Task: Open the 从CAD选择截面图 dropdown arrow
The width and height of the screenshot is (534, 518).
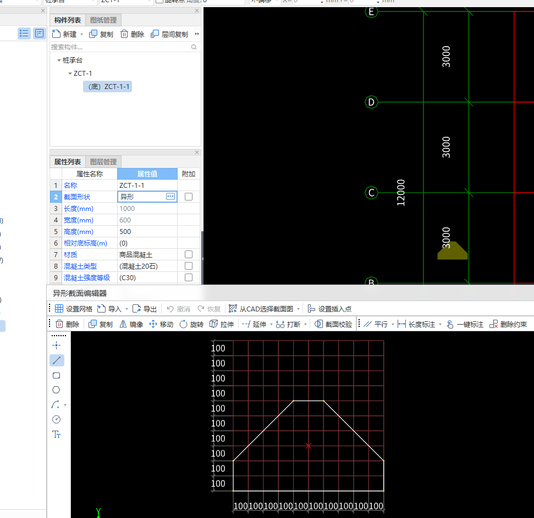Action: point(298,309)
